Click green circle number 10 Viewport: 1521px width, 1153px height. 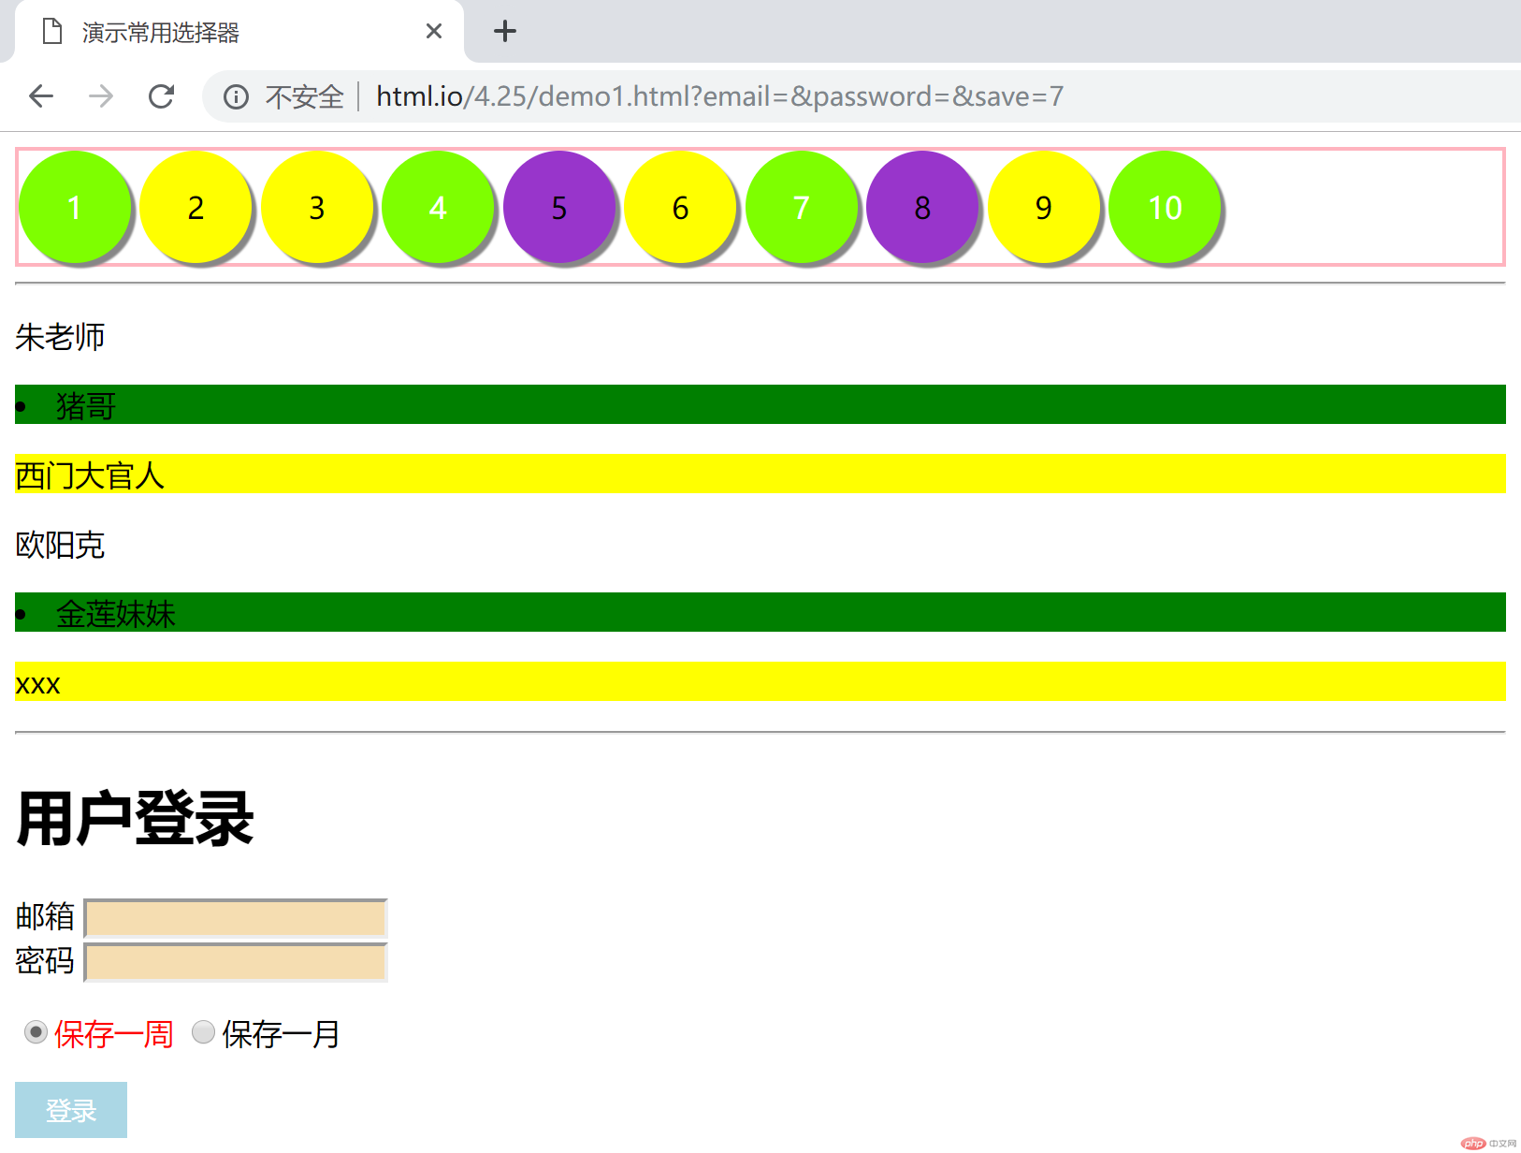pyautogui.click(x=1165, y=207)
